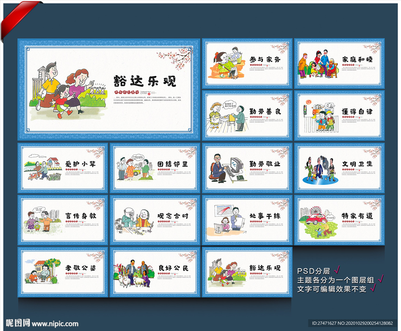
Task: Choose the 团结邻里 poster card
Action: point(155,168)
